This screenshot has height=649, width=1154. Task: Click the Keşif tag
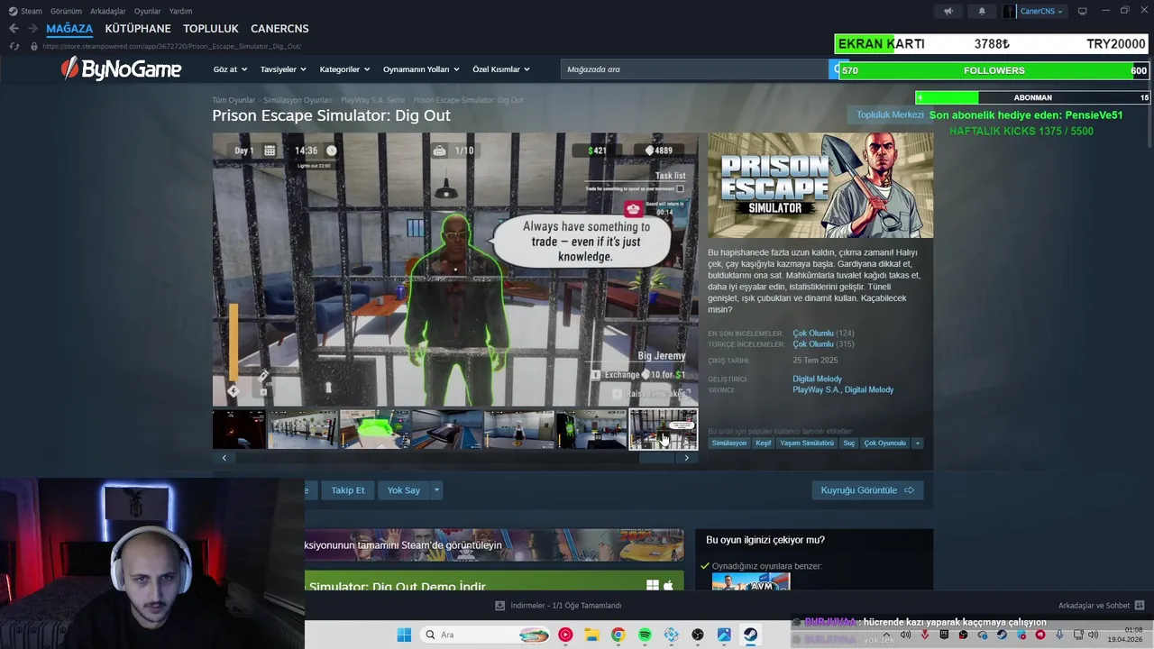[x=764, y=443]
